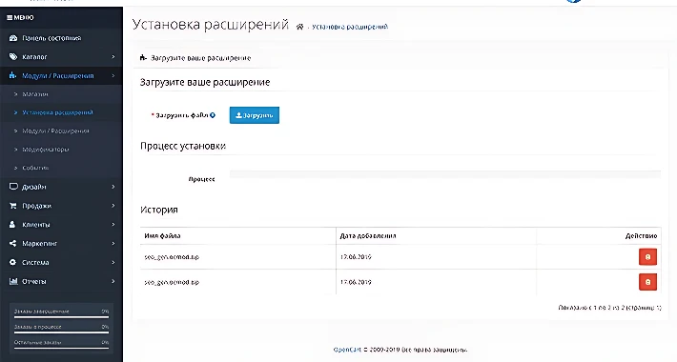Viewport: 677px width, 362px height.
Task: Click the Заказы в процессе progress bar
Action: click(61, 332)
